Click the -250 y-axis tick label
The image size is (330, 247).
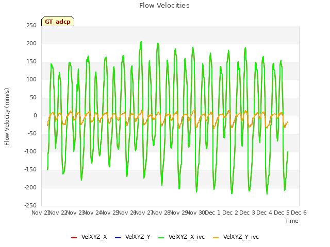pos(30,206)
